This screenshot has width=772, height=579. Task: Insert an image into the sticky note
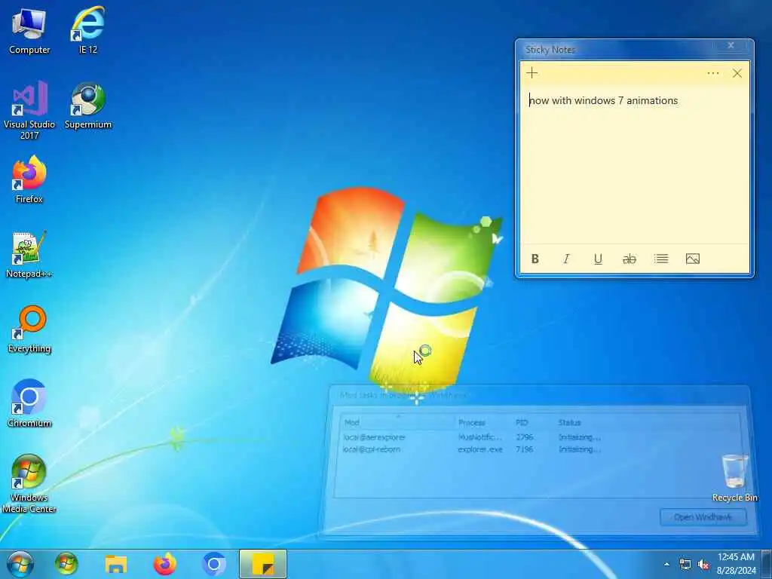coord(693,259)
